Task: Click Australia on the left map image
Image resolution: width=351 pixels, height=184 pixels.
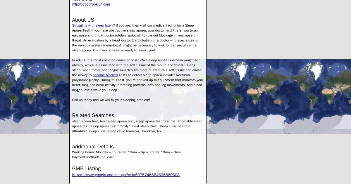Action: point(53,102)
